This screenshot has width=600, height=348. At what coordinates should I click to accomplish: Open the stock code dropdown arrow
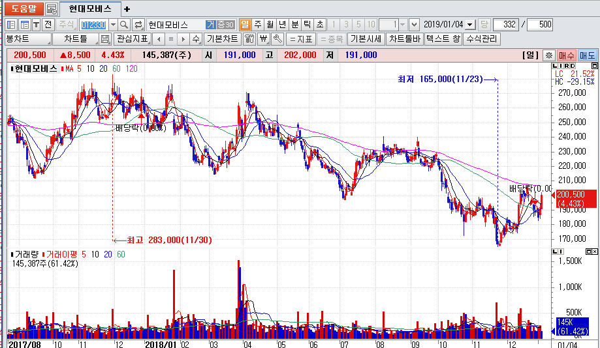112,25
